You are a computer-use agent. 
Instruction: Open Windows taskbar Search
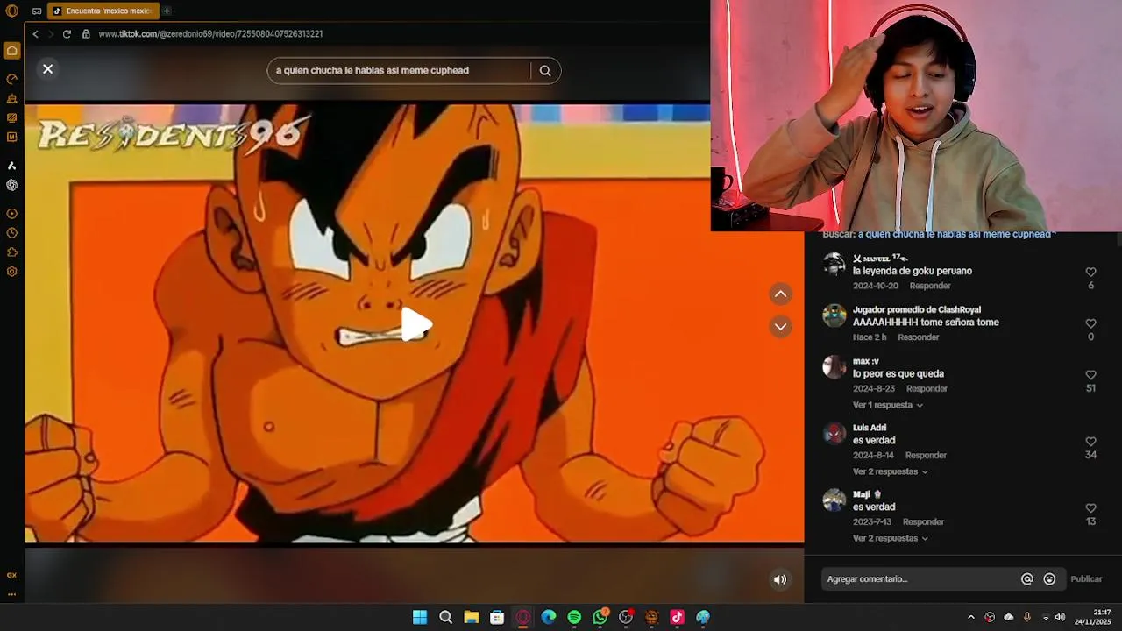pyautogui.click(x=445, y=617)
